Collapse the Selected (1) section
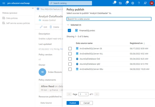 click(x=68, y=25)
